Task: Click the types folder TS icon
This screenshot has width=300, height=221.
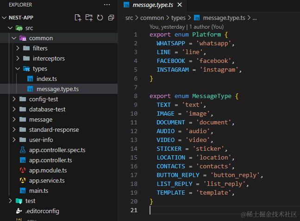Action: (x=26, y=68)
